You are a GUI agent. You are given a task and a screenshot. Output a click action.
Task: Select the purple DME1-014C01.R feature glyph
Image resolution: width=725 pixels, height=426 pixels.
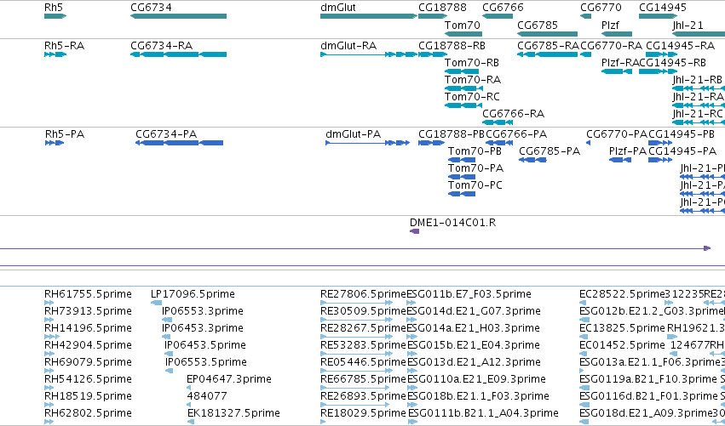point(415,231)
